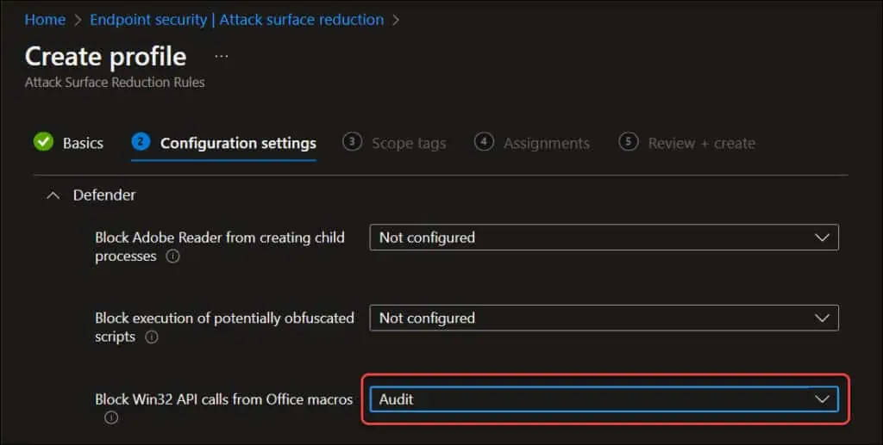This screenshot has height=445, width=883.
Task: Show info for Block Adobe Reader rule
Action: (x=172, y=256)
